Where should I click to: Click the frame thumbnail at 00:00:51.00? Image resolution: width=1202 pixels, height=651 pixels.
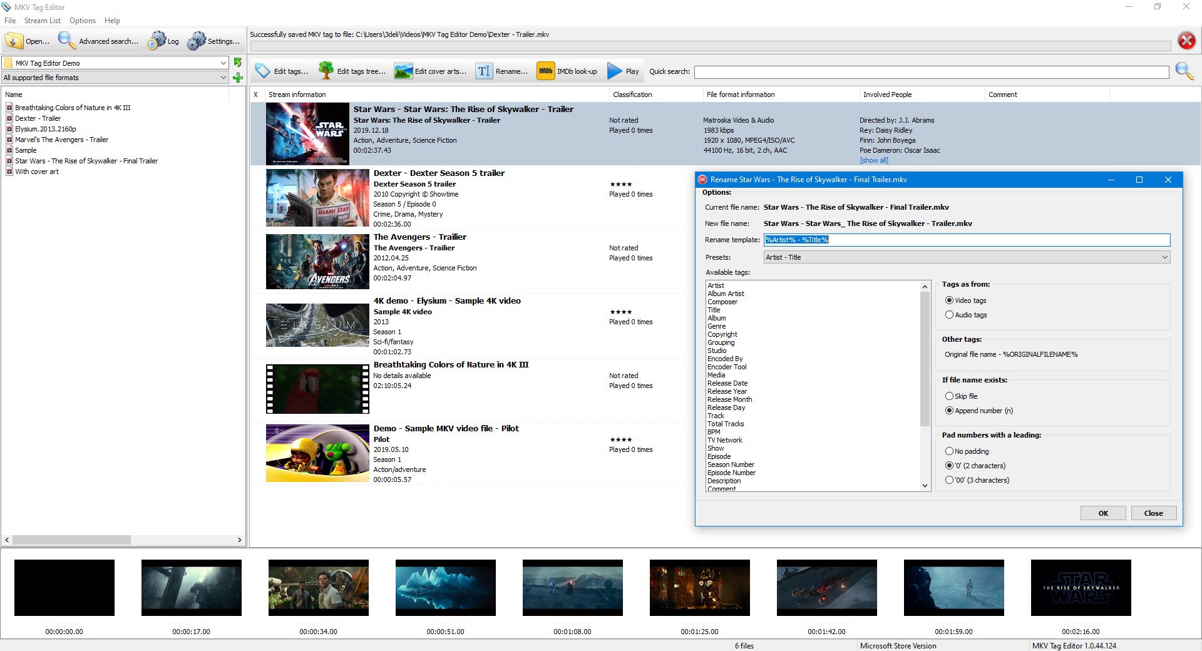[446, 588]
